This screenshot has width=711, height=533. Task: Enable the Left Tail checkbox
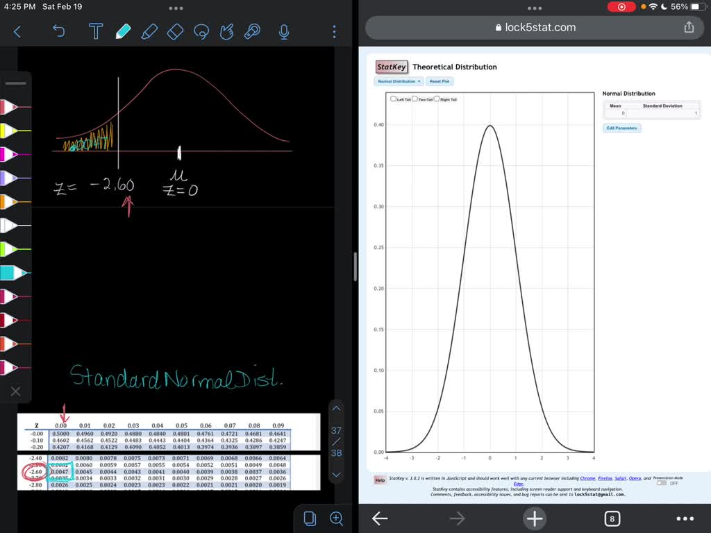(393, 98)
